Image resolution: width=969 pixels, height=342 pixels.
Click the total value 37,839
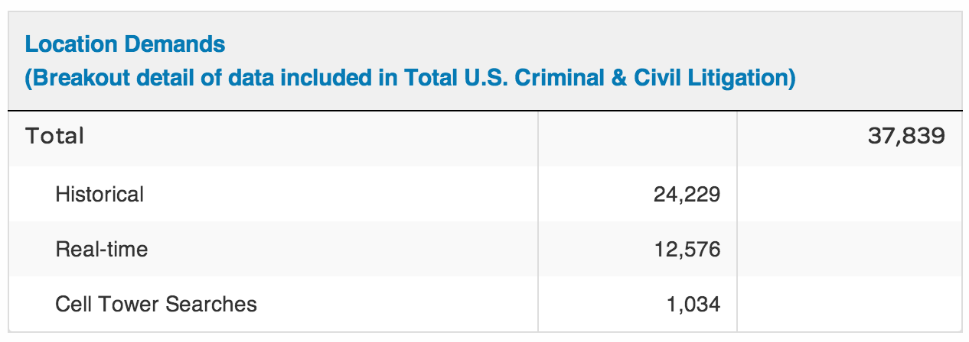click(x=907, y=137)
